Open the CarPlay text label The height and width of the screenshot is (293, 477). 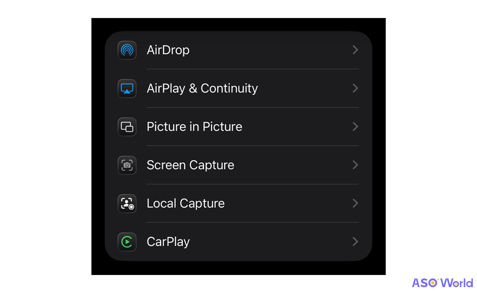[x=168, y=242]
